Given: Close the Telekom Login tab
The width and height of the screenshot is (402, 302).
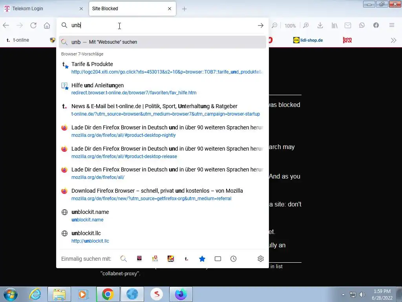Looking at the screenshot, I should point(81,9).
